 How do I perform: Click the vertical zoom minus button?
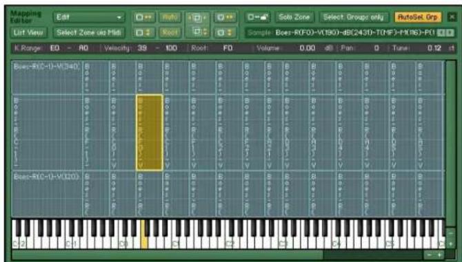451,234
